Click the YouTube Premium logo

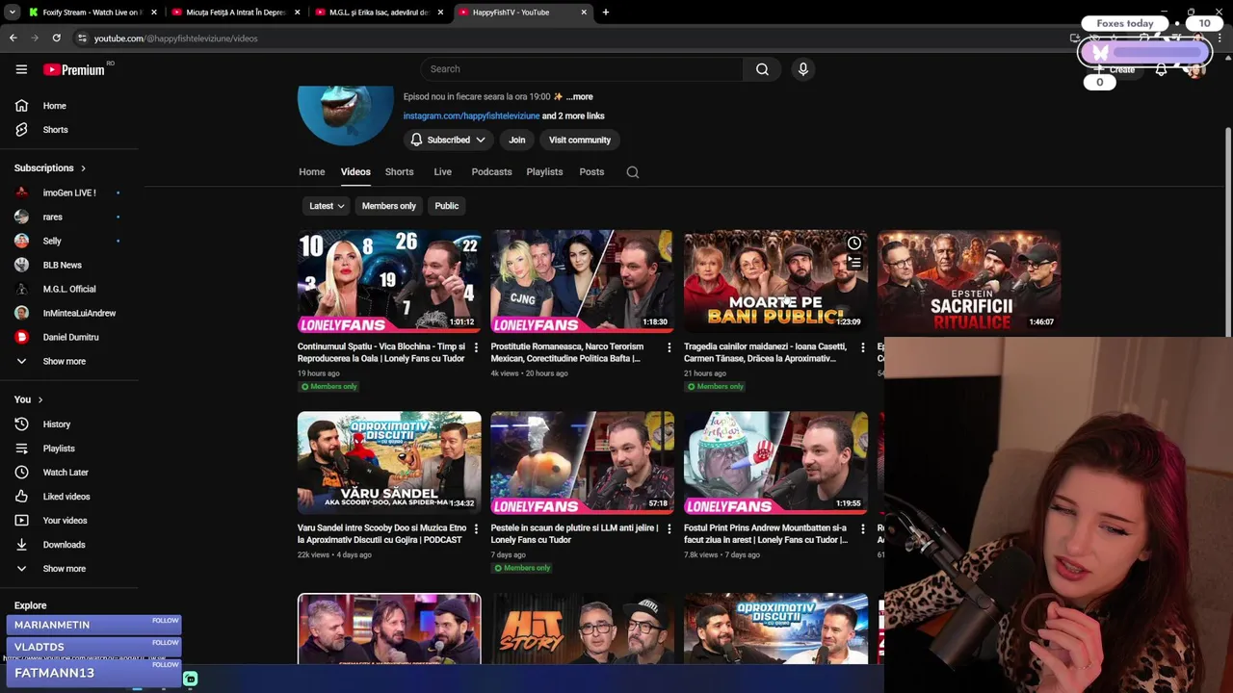point(74,69)
